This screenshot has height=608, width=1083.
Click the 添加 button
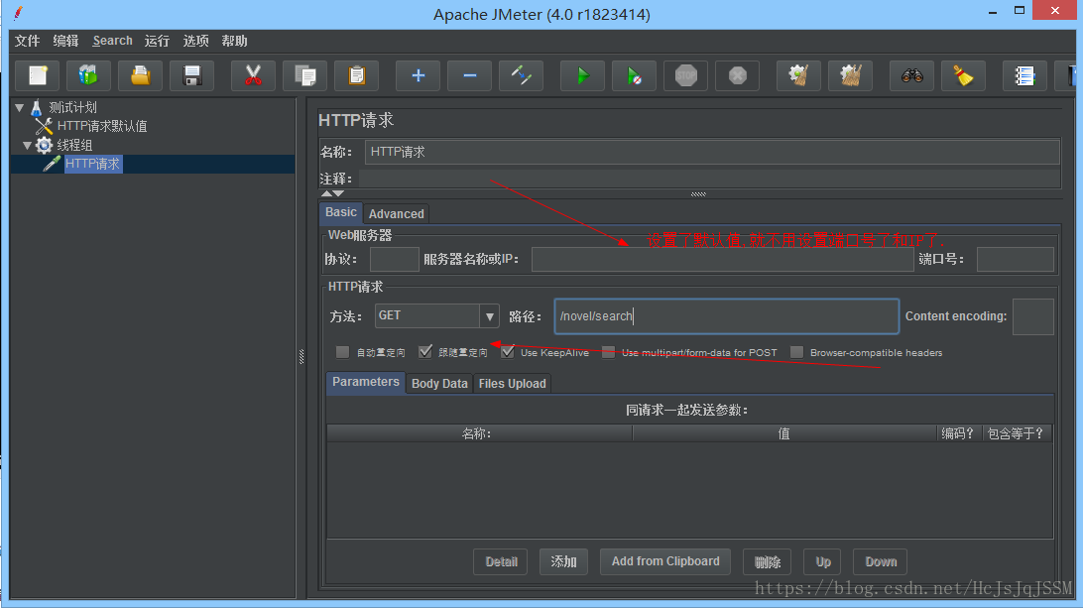[563, 561]
